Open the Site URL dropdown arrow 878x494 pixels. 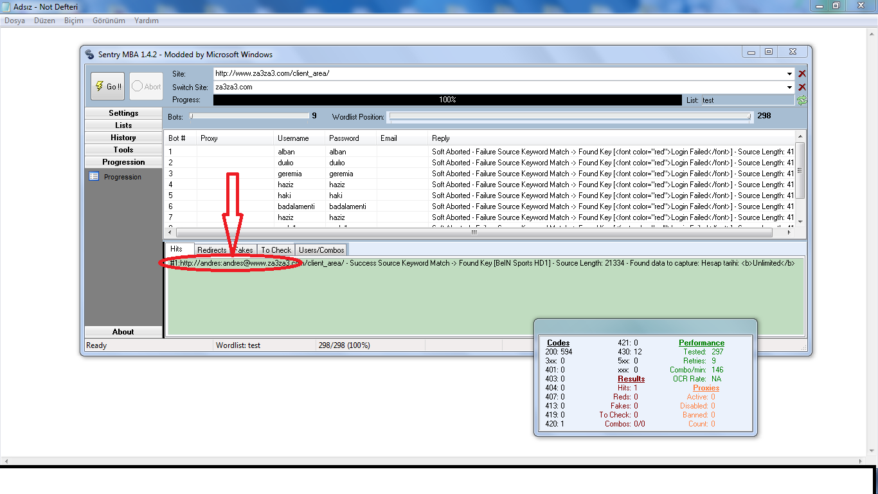[790, 74]
